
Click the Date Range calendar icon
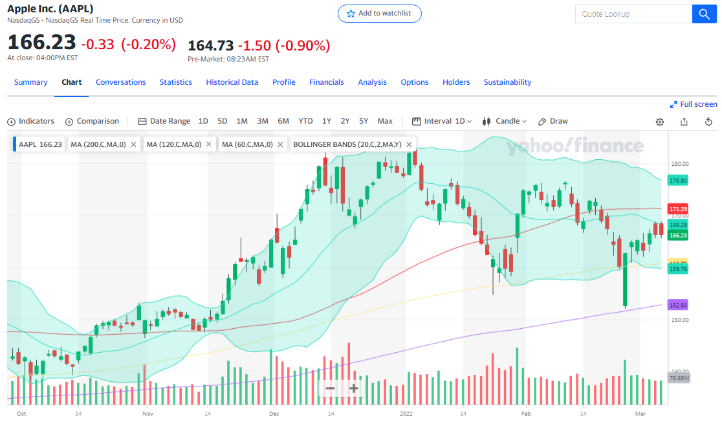[142, 122]
